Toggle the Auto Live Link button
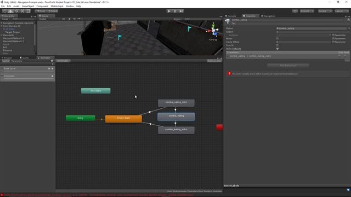This screenshot has height=197, width=351. pyautogui.click(x=214, y=61)
